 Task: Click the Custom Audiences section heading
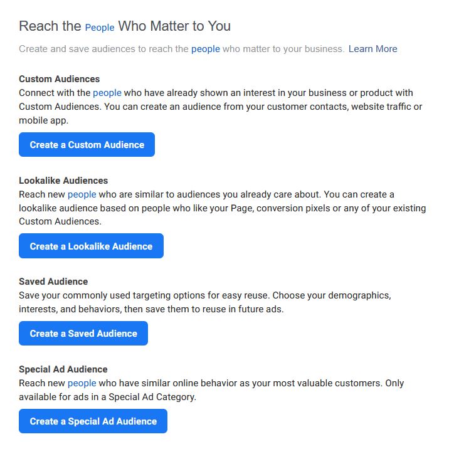[x=60, y=79]
